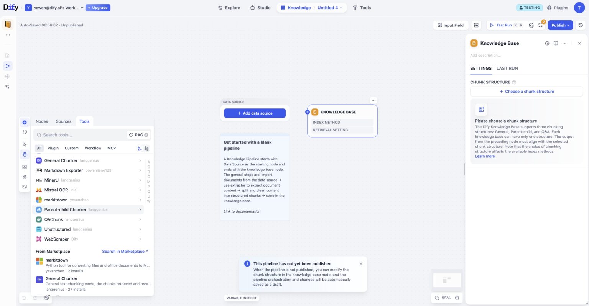The height and width of the screenshot is (306, 589).
Task: Switch the plugin filter to MCP
Action: pos(111,148)
